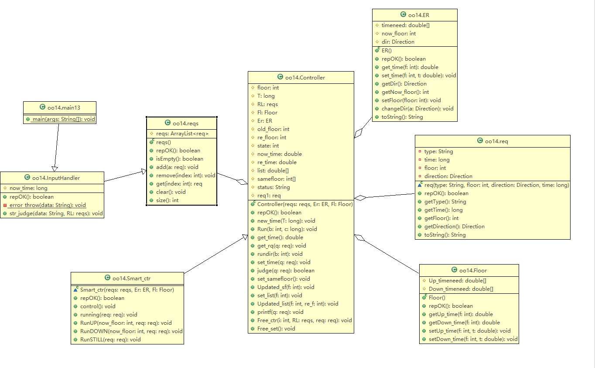Select error_throw(data: String): void method
Image resolution: width=595 pixels, height=368 pixels.
pyautogui.click(x=48, y=205)
